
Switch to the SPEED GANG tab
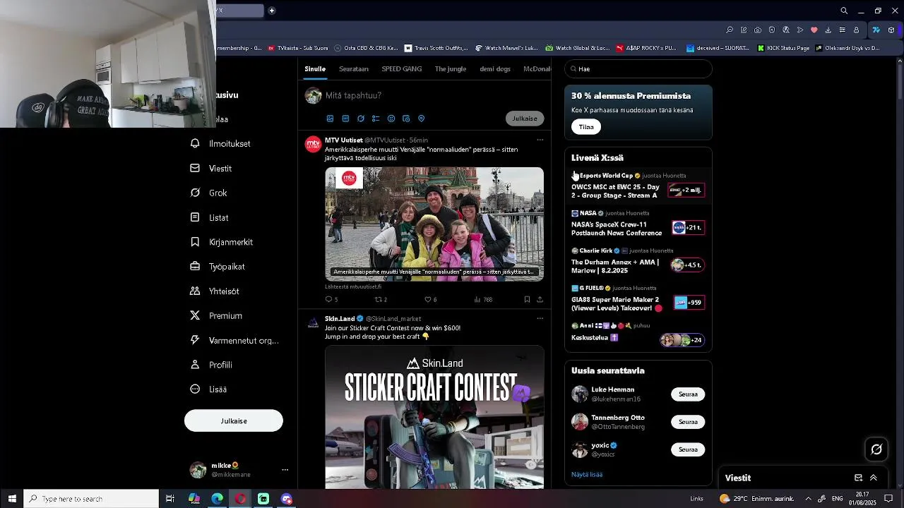tap(402, 69)
